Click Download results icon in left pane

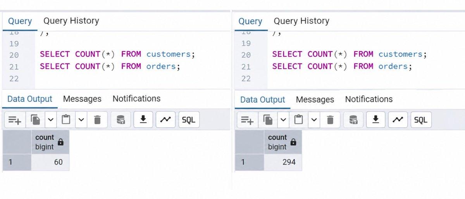pyautogui.click(x=143, y=120)
